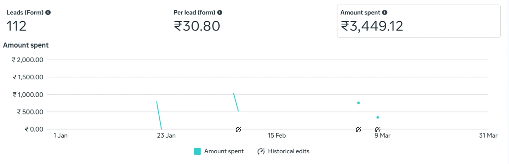The width and height of the screenshot is (509, 164).
Task: Click info icon beside Leads (Form)
Action: coord(48,13)
